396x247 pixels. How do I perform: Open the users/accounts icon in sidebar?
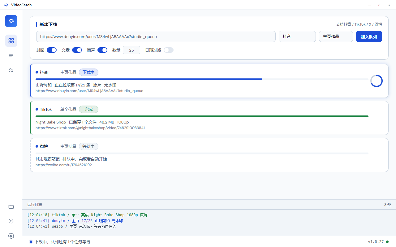pos(11,70)
